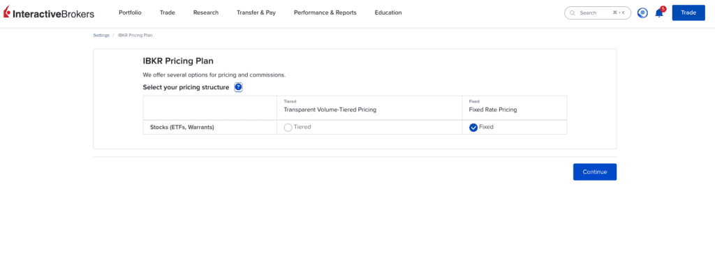
Task: Open the Portfolio menu
Action: pos(130,13)
